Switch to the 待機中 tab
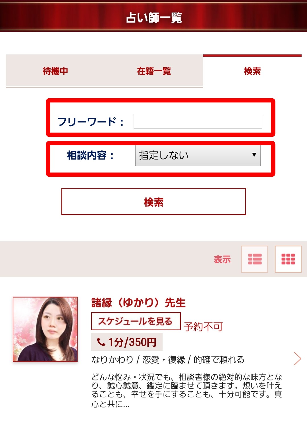The height and width of the screenshot is (424, 307). coord(55,71)
